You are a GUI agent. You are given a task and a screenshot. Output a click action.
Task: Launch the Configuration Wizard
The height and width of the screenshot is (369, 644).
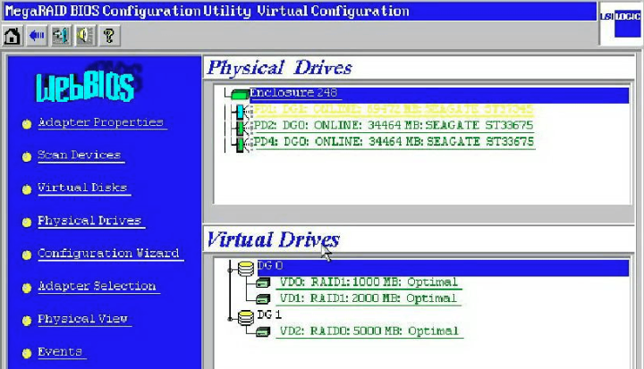click(x=109, y=254)
